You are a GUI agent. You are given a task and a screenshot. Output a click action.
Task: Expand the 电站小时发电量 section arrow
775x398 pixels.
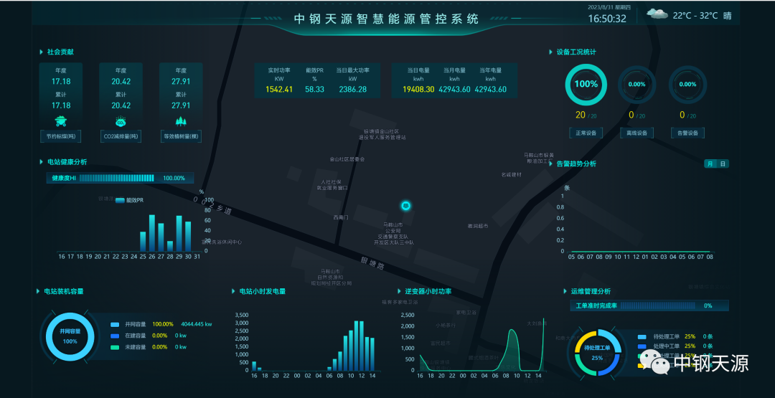(233, 291)
